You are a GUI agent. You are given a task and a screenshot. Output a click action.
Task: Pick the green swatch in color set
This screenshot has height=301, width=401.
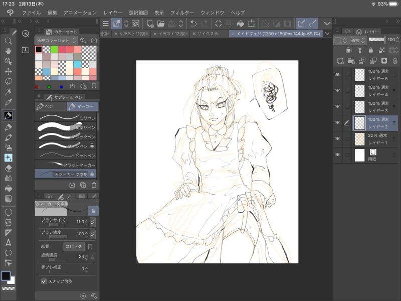tap(54, 49)
